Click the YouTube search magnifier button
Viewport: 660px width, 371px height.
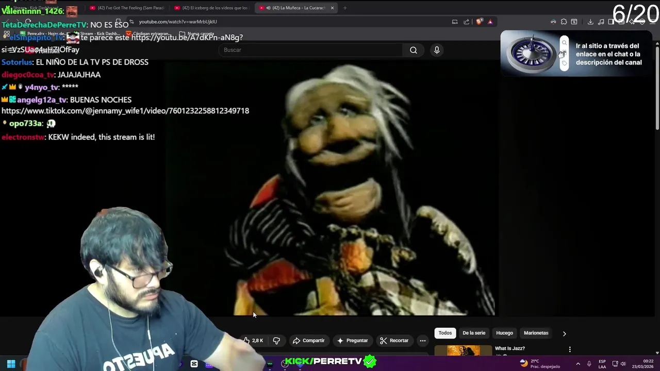414,50
